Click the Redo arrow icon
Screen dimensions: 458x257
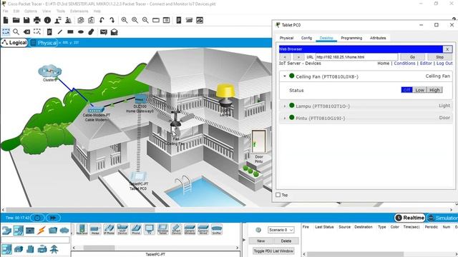[112, 20]
